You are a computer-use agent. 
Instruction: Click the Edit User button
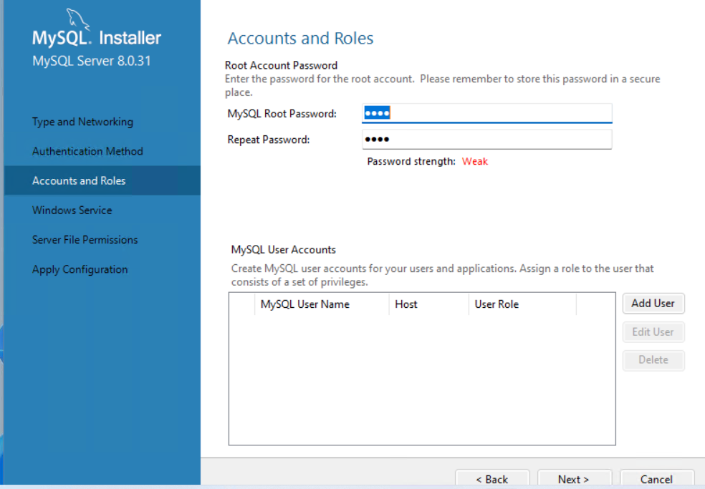click(653, 332)
